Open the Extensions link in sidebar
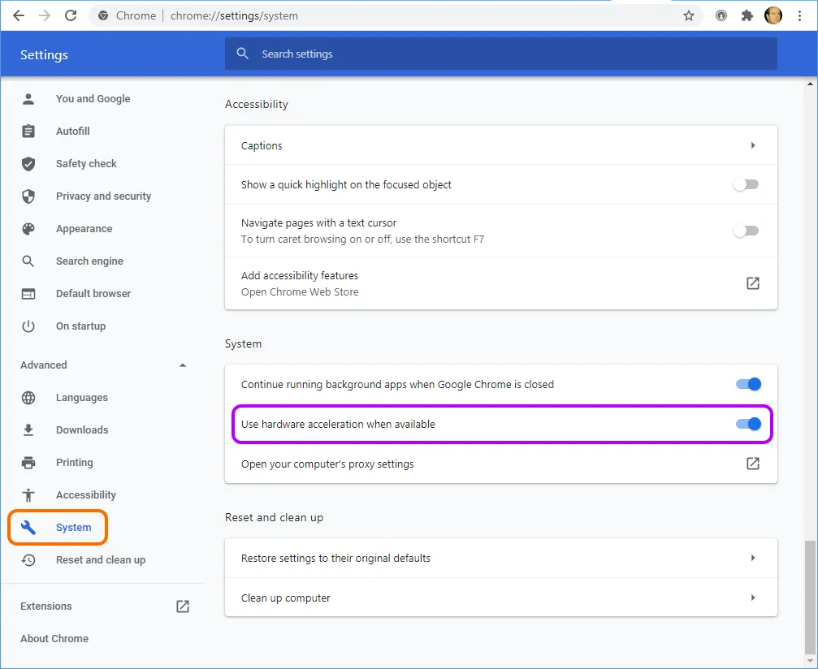This screenshot has width=818, height=669. click(46, 606)
